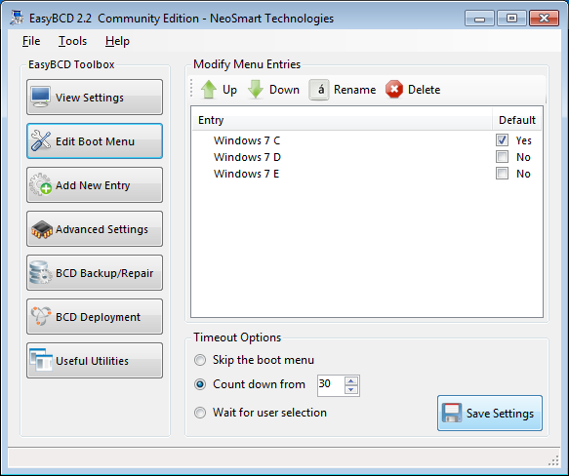Increase the countdown value with up arrow
The height and width of the screenshot is (476, 569).
pos(351,381)
